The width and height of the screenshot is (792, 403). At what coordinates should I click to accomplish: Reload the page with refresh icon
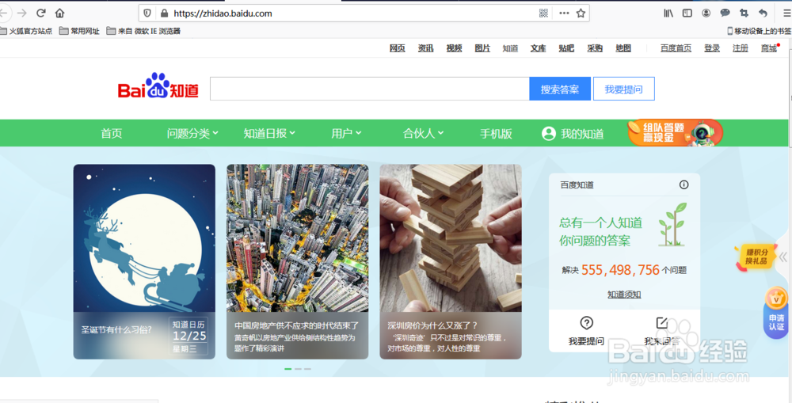pyautogui.click(x=41, y=13)
